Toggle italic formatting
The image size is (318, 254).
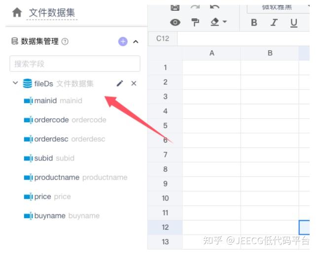(x=274, y=23)
